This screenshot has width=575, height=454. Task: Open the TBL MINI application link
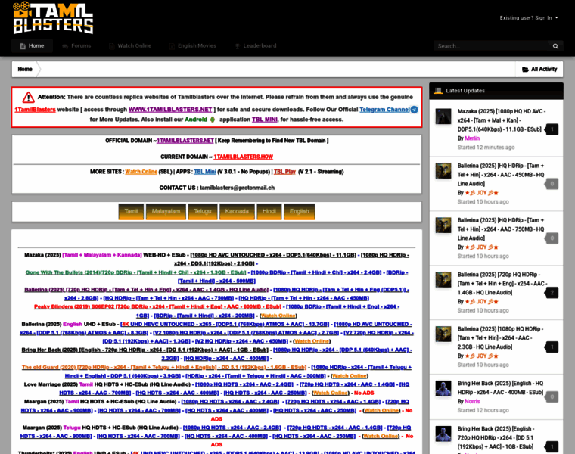264,120
